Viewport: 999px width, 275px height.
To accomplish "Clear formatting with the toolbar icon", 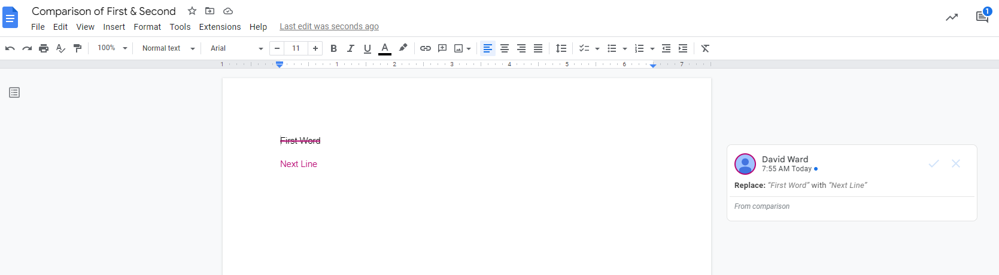I will pos(705,48).
